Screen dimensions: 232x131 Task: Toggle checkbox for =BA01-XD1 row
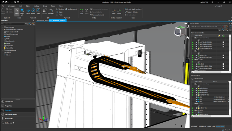pyautogui.click(x=223, y=56)
